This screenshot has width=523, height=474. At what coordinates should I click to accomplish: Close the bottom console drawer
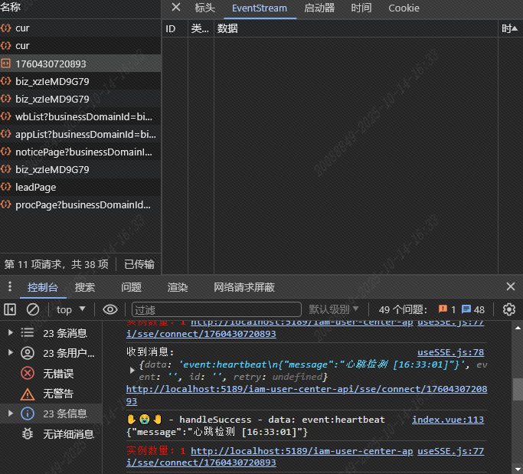511,286
